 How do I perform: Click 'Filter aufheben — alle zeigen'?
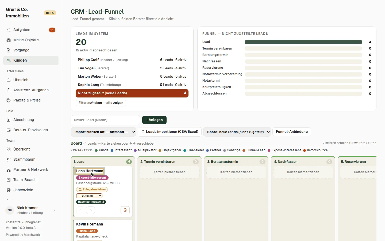(x=101, y=103)
